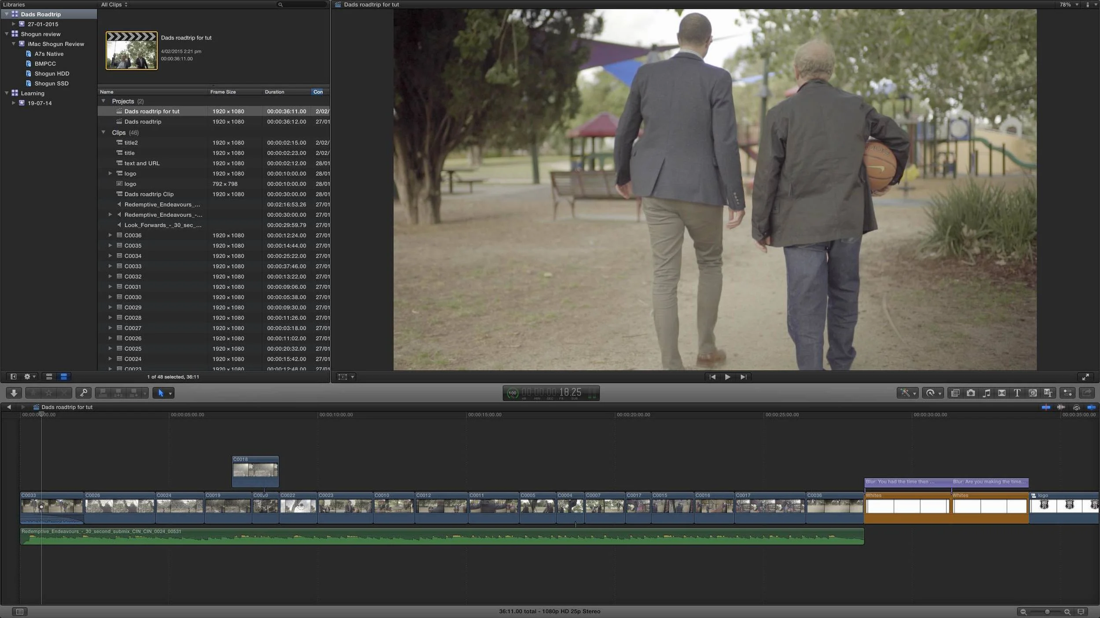Collapse the Clips group in the browser
Viewport: 1100px width, 618px height.
point(104,132)
